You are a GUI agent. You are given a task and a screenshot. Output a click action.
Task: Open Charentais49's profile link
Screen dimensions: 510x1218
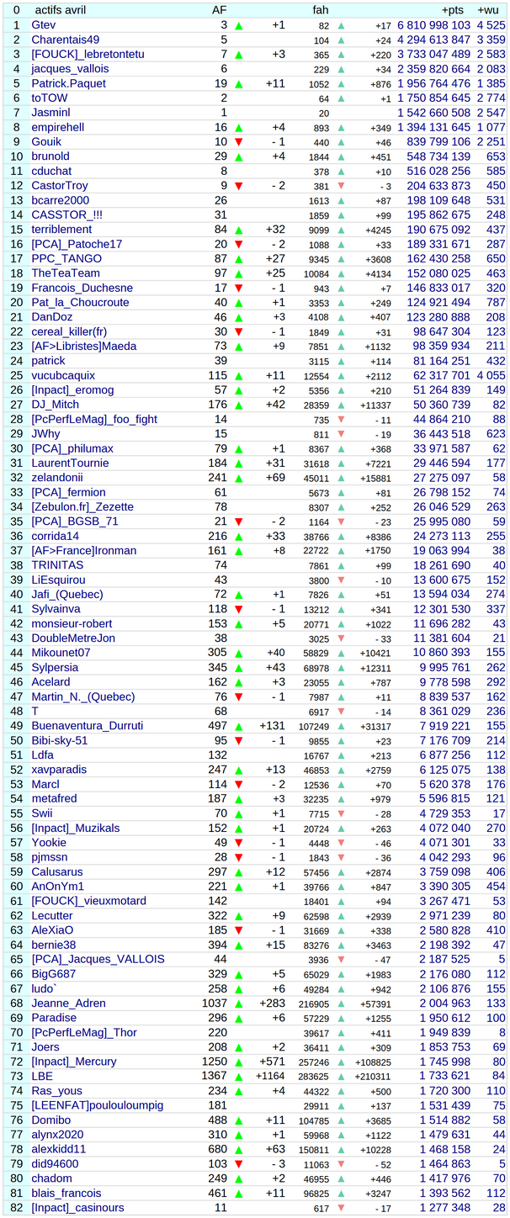tap(65, 40)
